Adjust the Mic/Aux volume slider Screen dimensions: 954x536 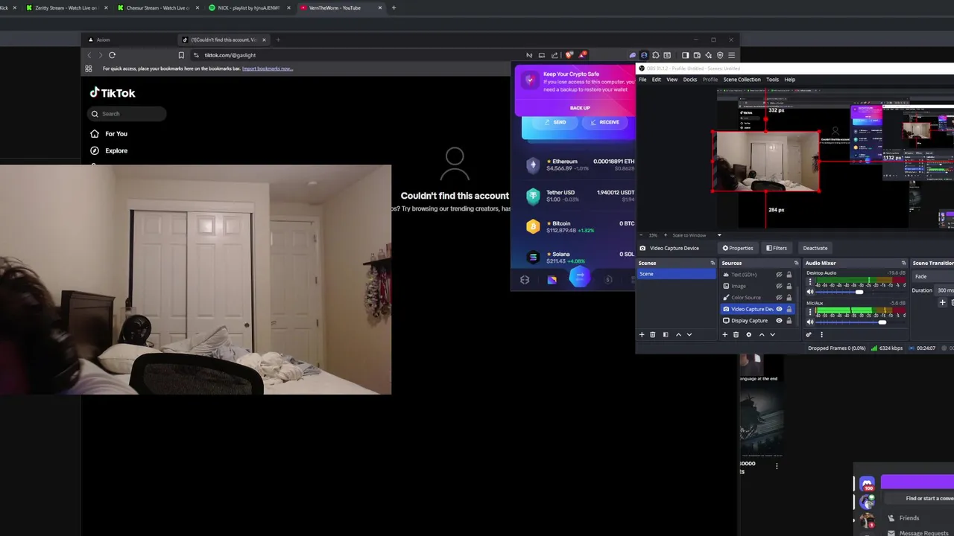pos(861,322)
